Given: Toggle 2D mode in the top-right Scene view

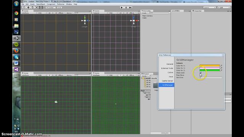Looking at the screenshot, I should [120, 13].
